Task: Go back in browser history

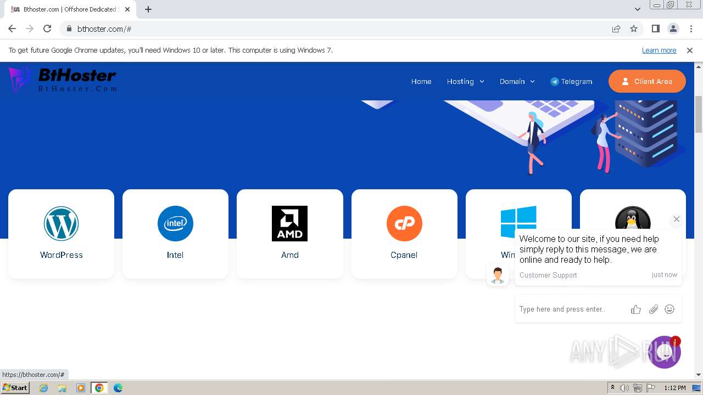Action: point(12,29)
